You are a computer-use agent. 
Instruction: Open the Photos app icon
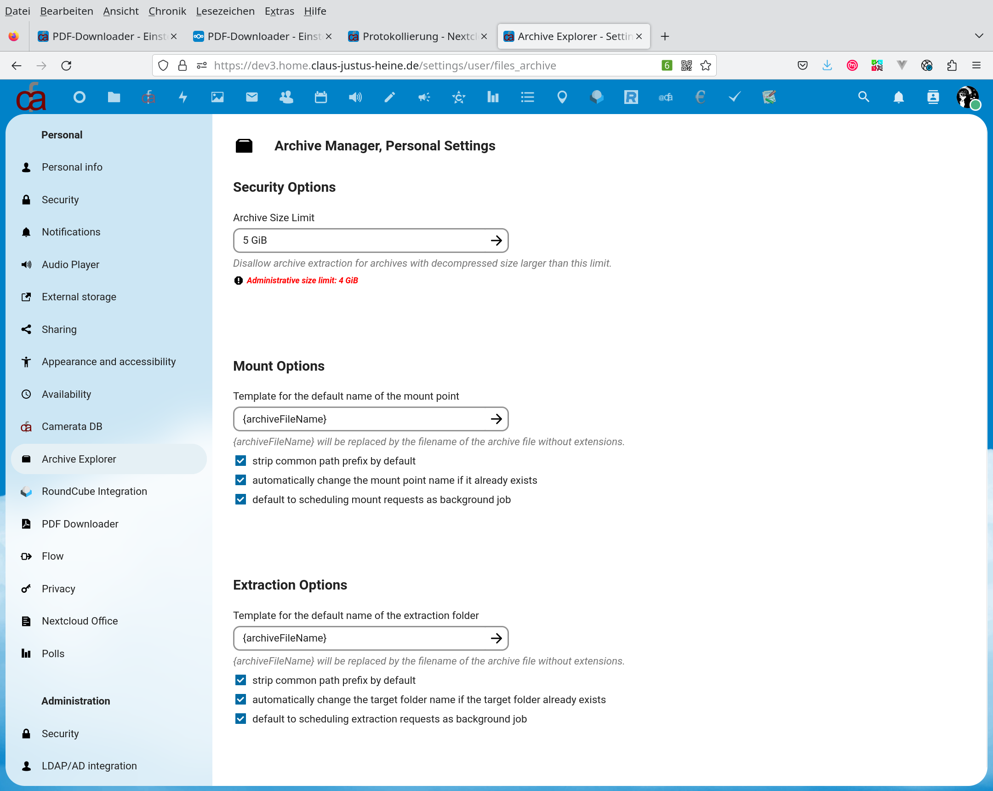(x=217, y=97)
